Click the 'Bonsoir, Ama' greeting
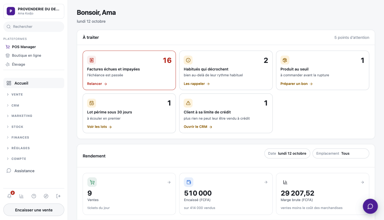 (96, 12)
